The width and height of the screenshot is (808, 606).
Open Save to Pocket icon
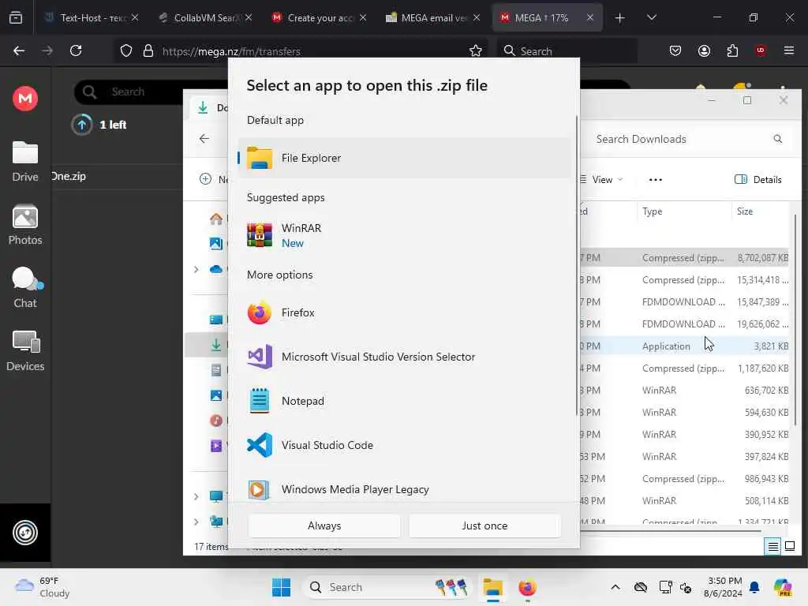click(x=675, y=50)
